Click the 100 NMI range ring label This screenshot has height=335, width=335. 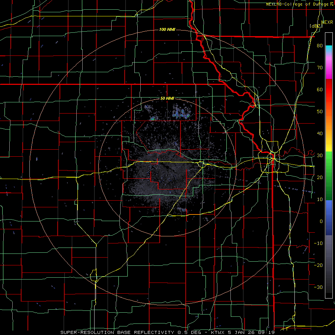point(167,29)
